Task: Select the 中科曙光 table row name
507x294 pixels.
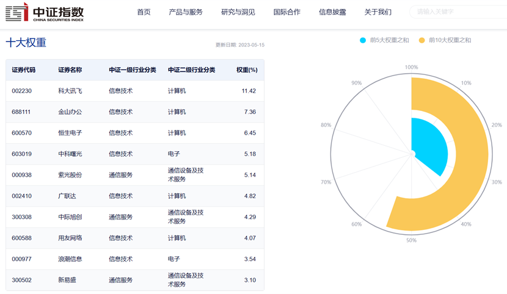Action: point(70,154)
